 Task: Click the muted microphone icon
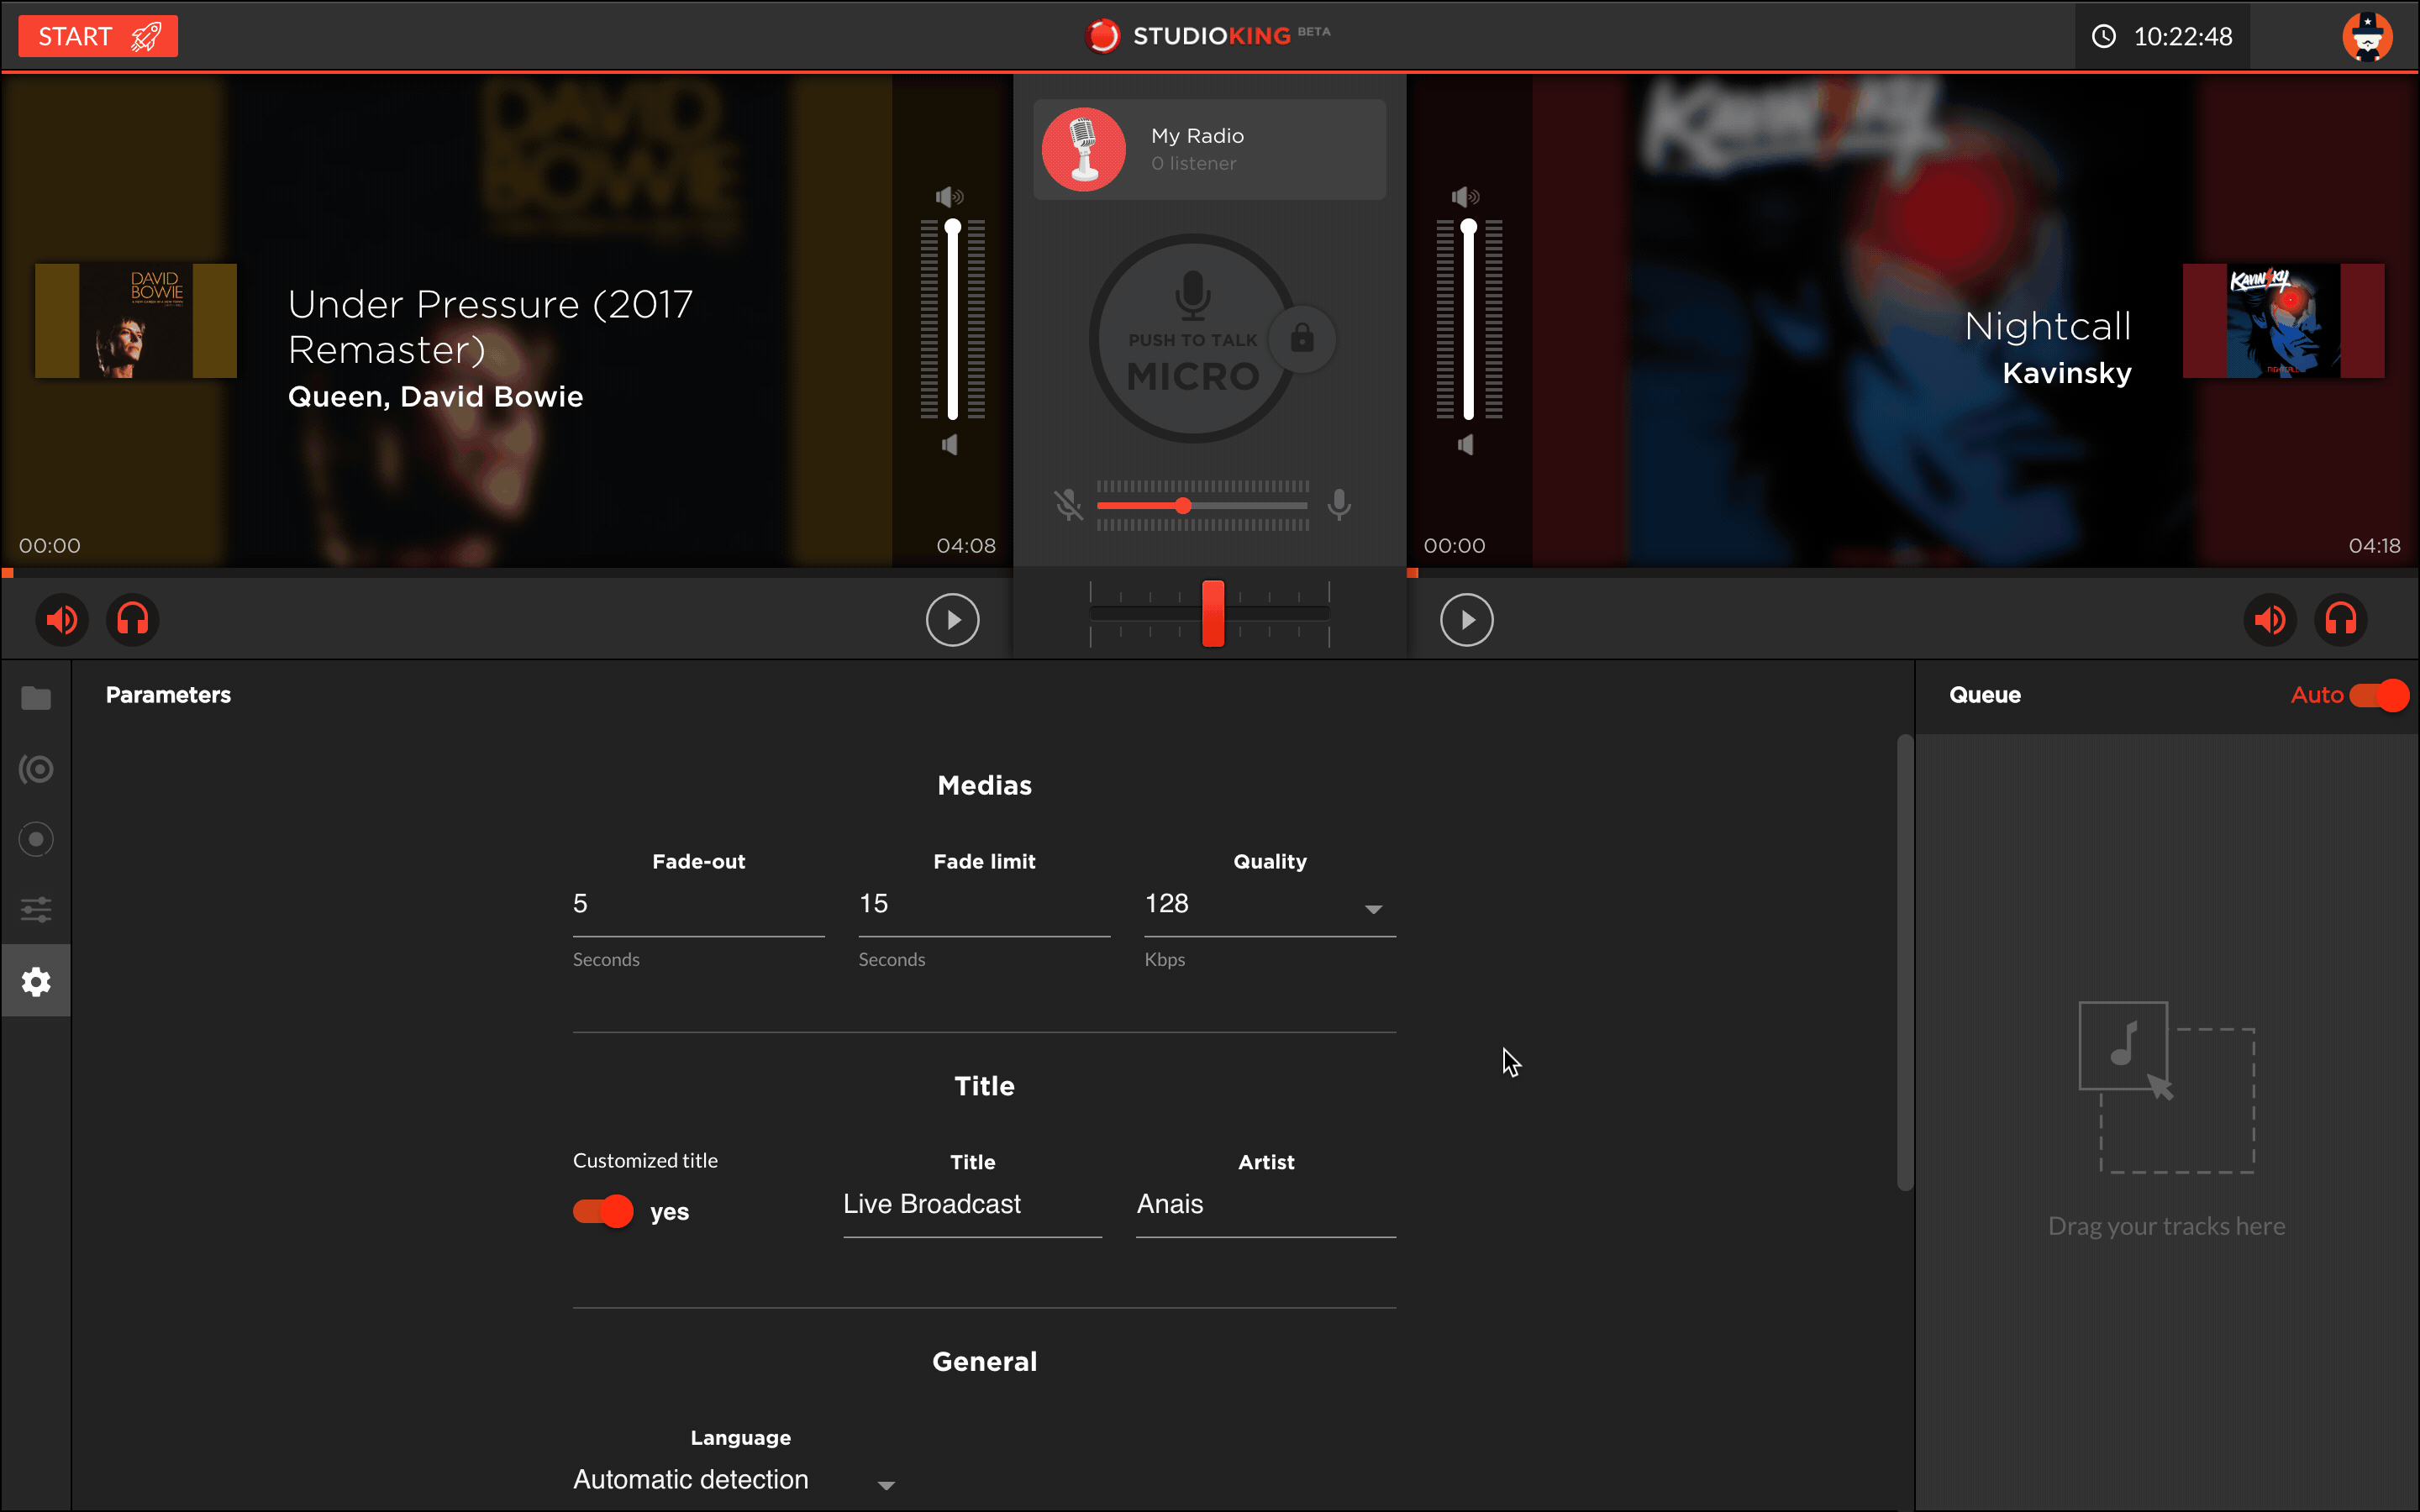coord(1068,505)
